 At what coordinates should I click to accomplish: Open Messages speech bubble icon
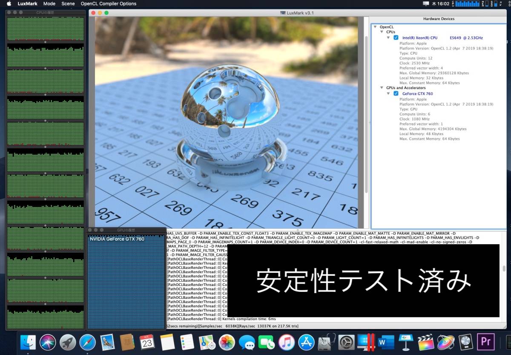247,342
